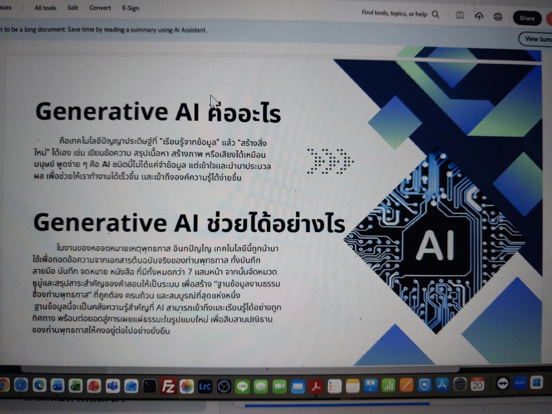Open the All tools menu
The image size is (552, 414).
click(45, 8)
